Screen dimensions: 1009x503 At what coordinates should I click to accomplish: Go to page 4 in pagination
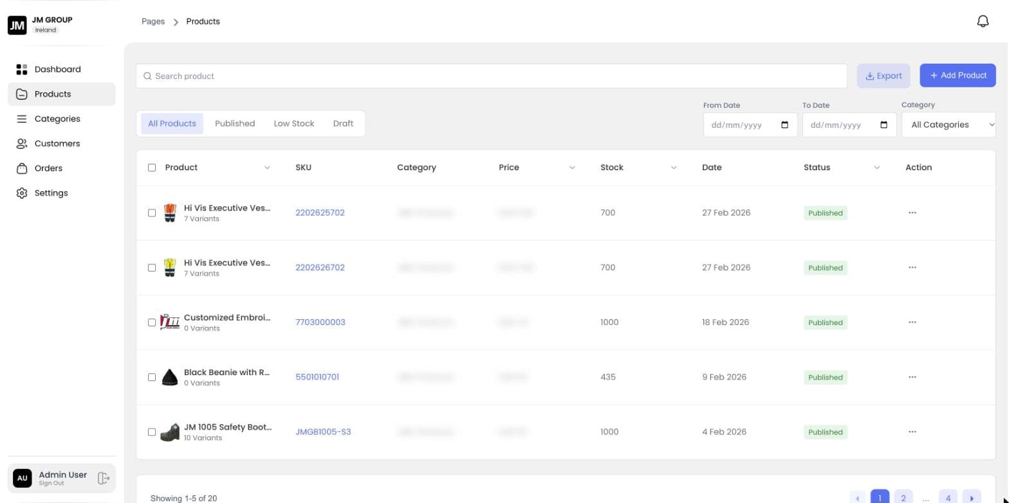click(948, 498)
